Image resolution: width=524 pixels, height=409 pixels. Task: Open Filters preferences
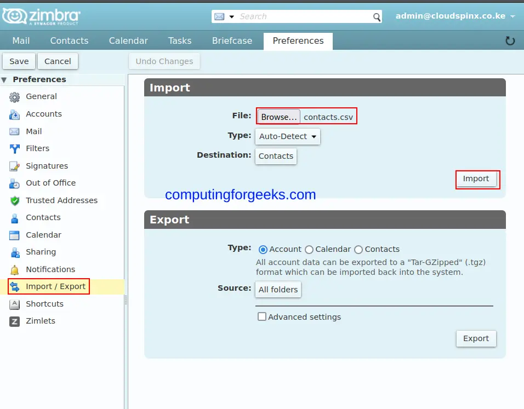[37, 148]
